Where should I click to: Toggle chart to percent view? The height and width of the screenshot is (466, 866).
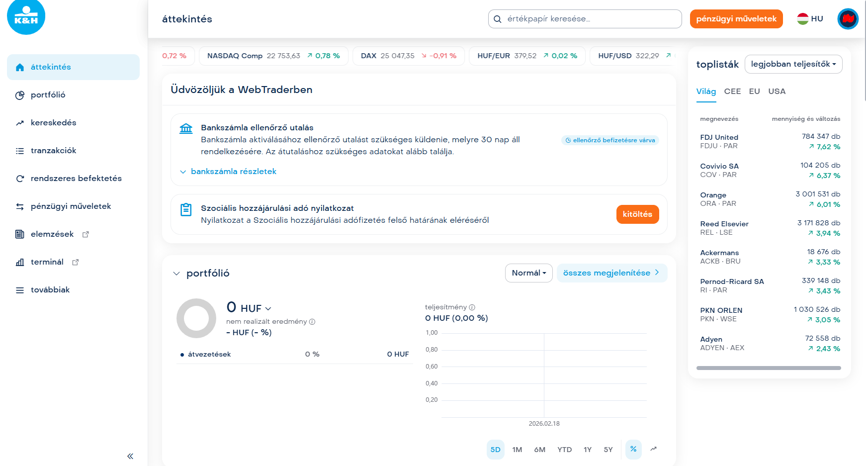[633, 449]
